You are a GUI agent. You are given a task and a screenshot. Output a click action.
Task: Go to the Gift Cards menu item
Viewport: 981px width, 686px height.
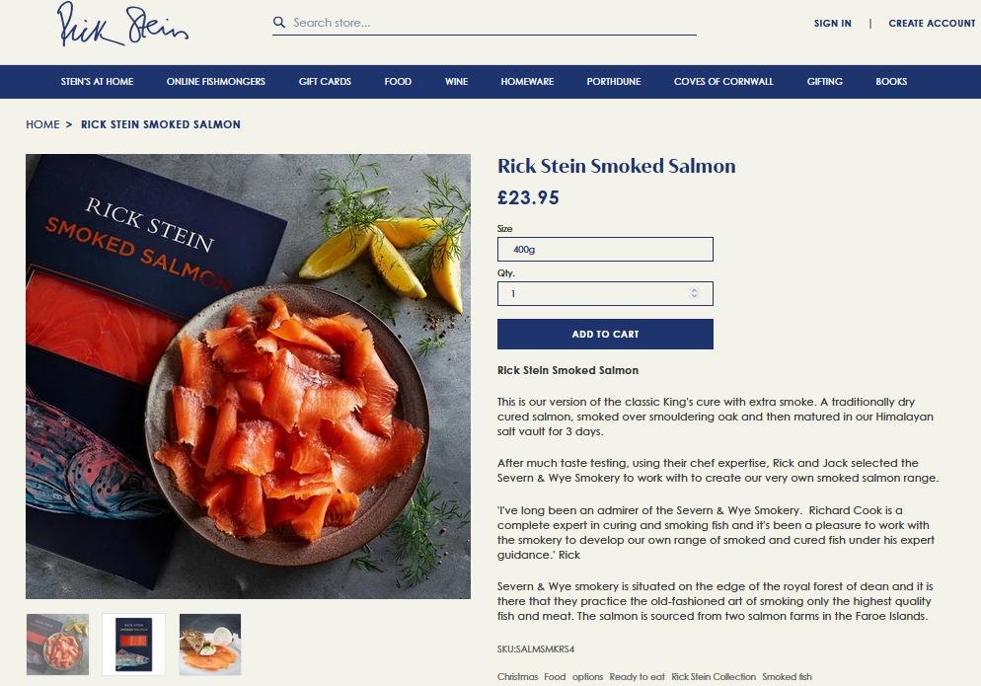point(325,81)
